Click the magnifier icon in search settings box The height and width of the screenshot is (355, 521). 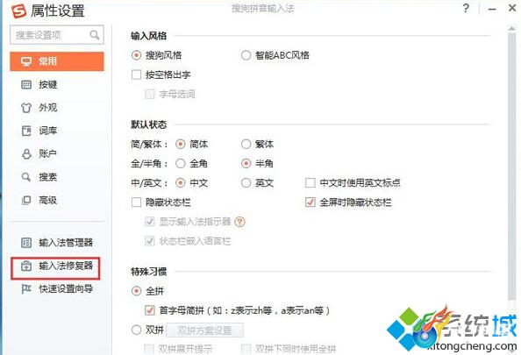[95, 34]
